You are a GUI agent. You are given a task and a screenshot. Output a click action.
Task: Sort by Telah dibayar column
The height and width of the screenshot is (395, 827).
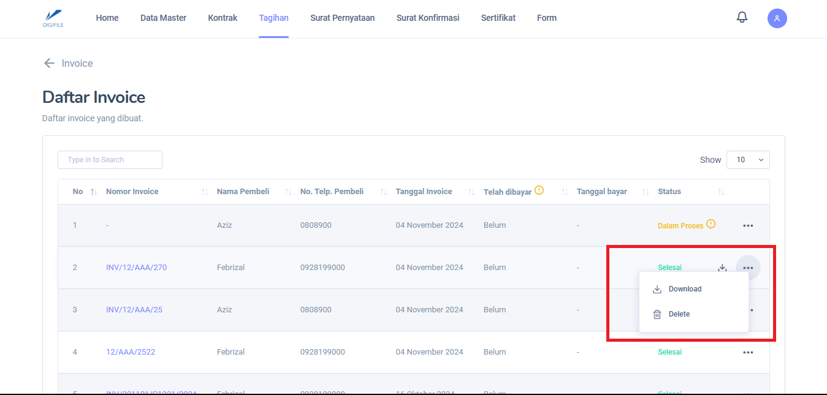565,192
